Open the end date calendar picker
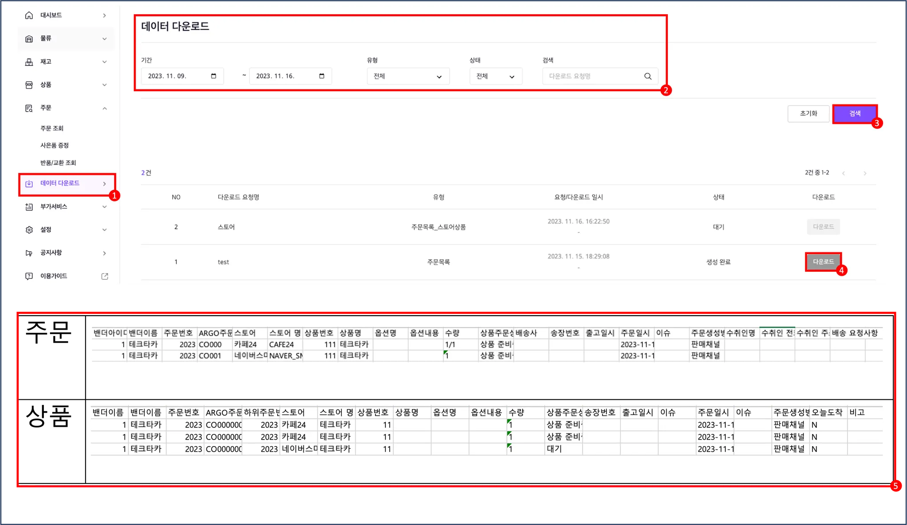This screenshot has width=907, height=525. coord(322,76)
